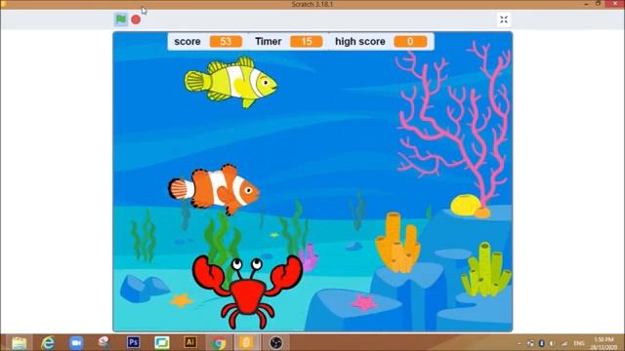Open Internet Explorer from the taskbar
Screen dimensions: 625x351
(x=48, y=342)
